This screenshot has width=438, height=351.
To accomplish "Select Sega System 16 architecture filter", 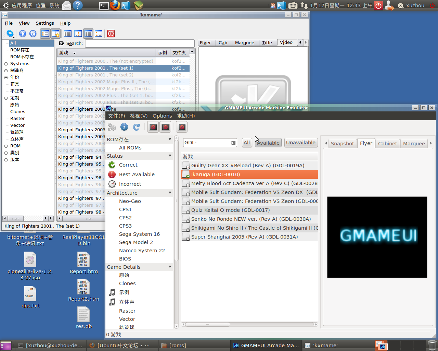I will pyautogui.click(x=139, y=234).
